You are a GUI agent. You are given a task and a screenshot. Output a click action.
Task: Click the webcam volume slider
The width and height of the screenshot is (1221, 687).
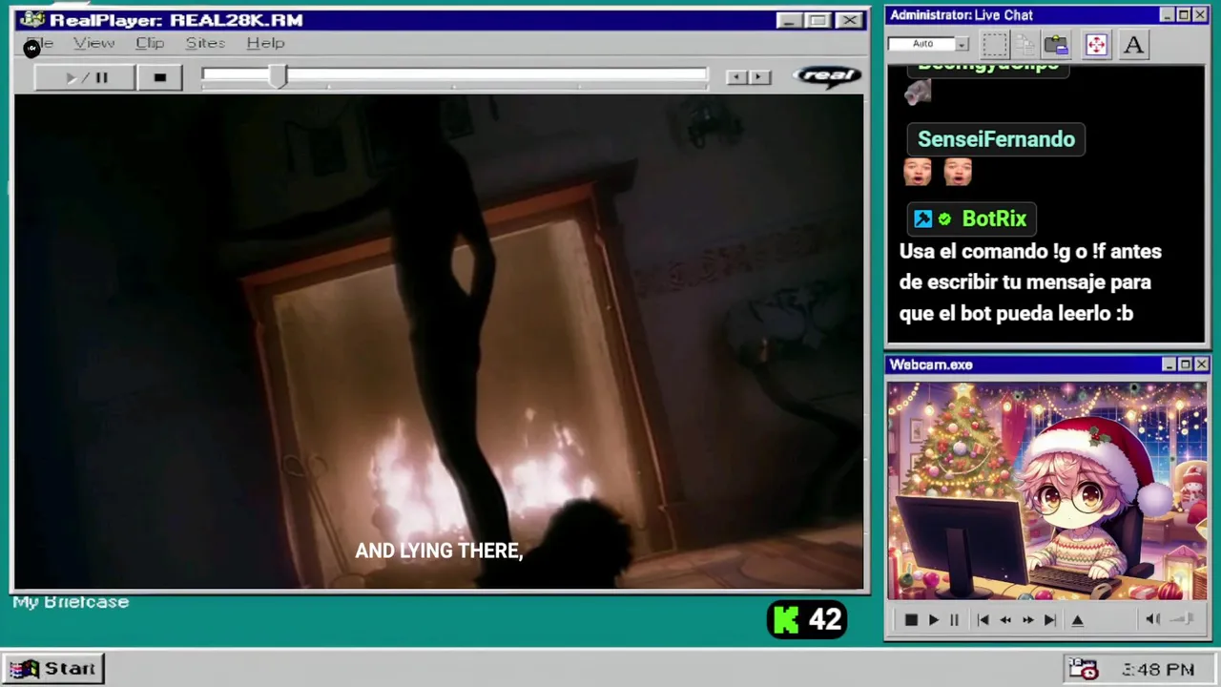[x=1183, y=619]
